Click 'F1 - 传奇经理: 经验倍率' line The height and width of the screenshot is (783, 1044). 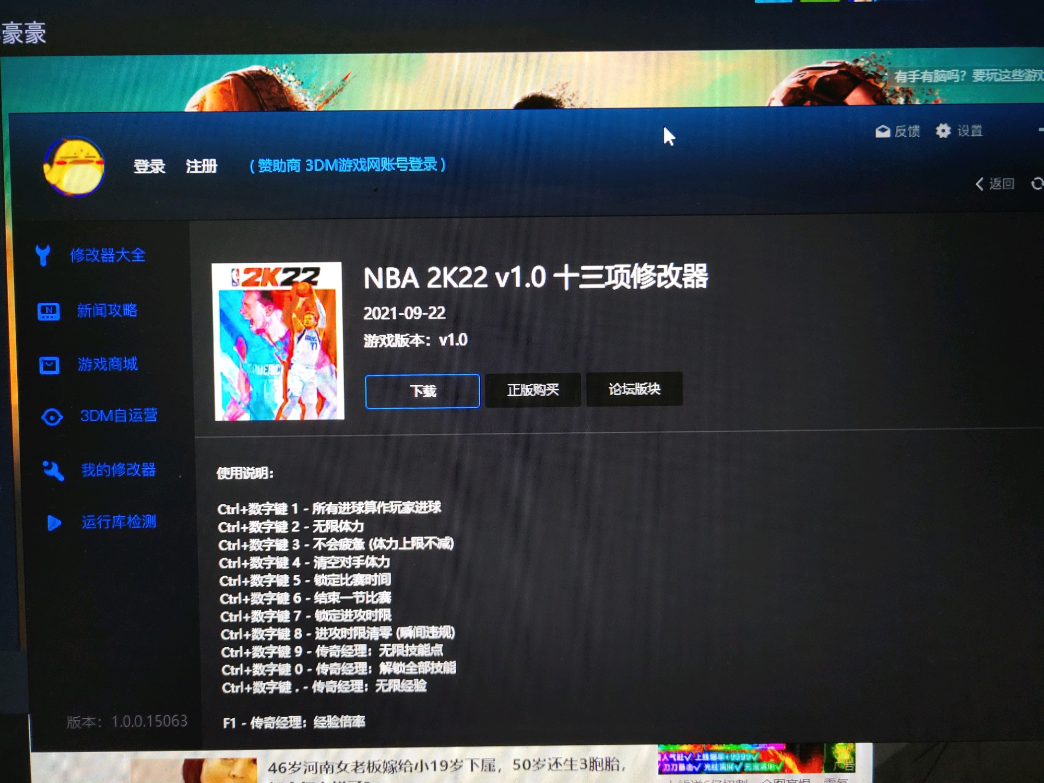(x=294, y=722)
